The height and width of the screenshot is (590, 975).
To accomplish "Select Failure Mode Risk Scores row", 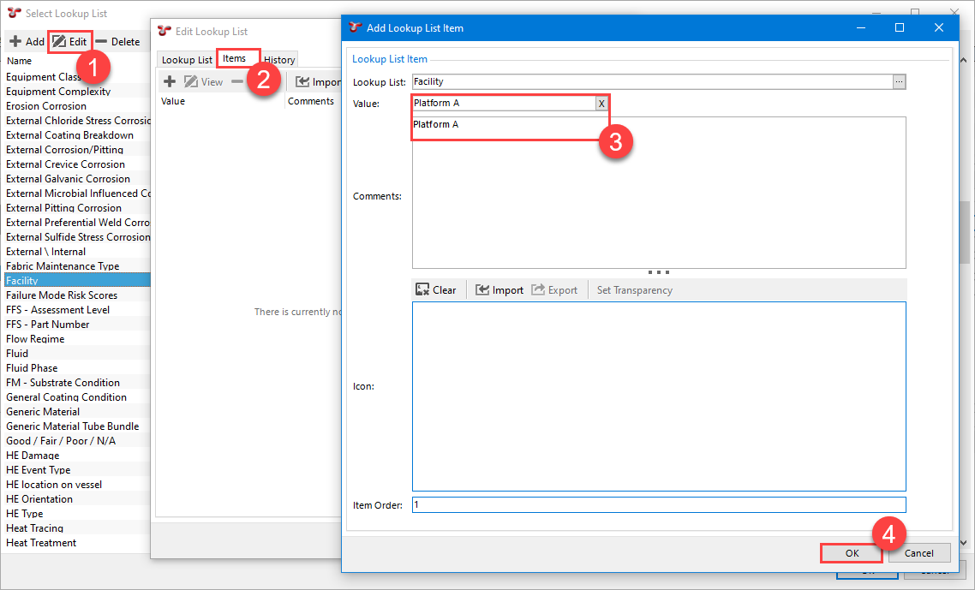I will [77, 295].
